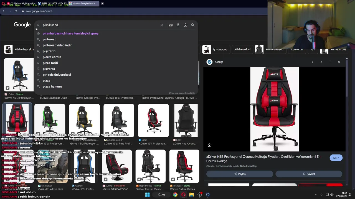The height and width of the screenshot is (199, 355).
Task: Open taskbar search box labeled Ara
Action: coord(161,195)
